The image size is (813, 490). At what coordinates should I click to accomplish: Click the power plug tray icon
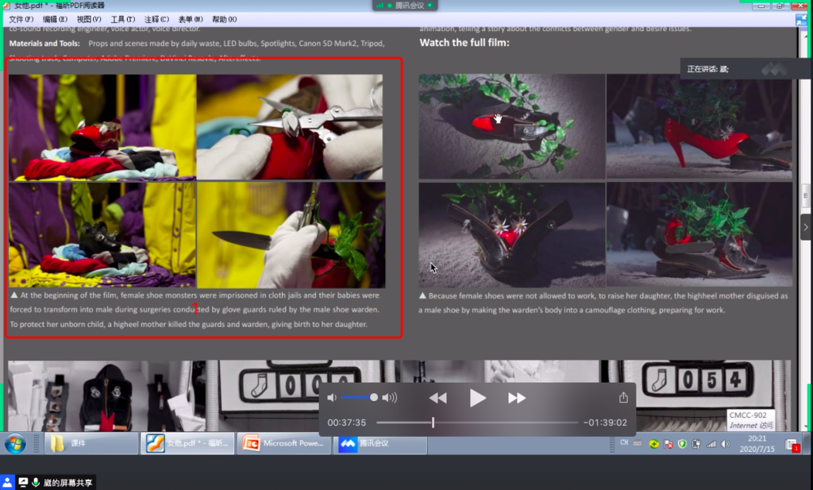coord(696,444)
